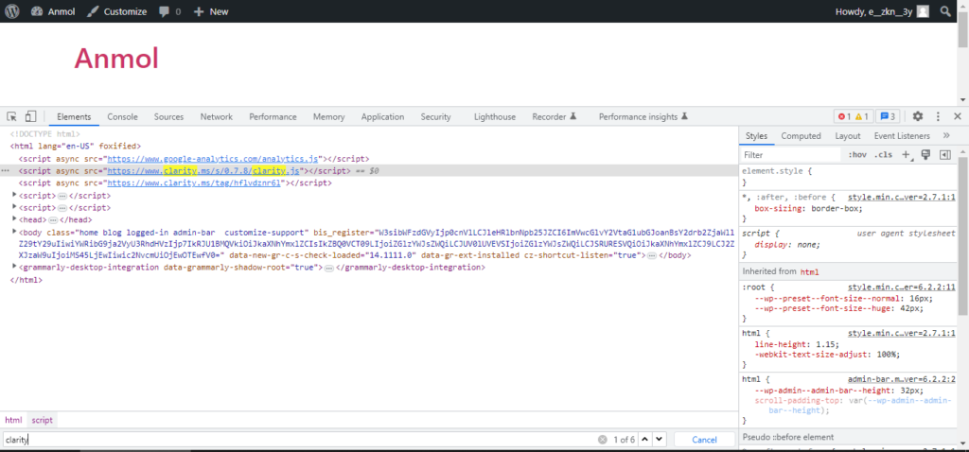Open the Lighthouse tab
The width and height of the screenshot is (969, 452).
pos(494,116)
